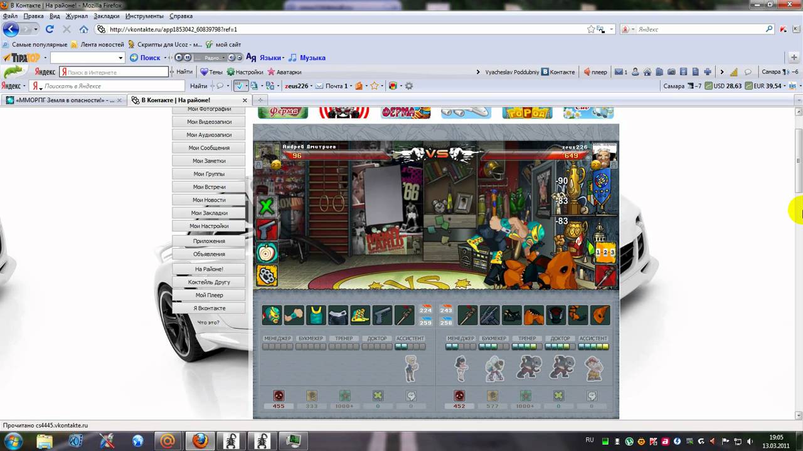Open the Поиск search dropdown arrow
This screenshot has height=451, width=803.
pyautogui.click(x=166, y=58)
